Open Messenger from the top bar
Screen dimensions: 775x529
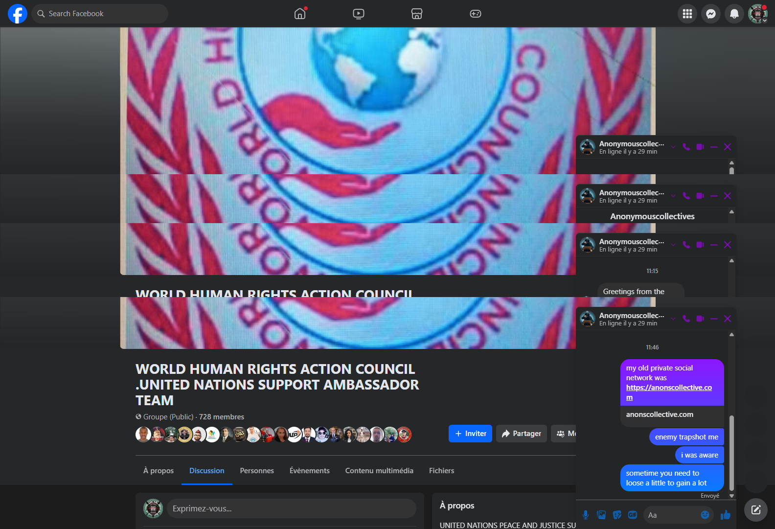pyautogui.click(x=711, y=14)
